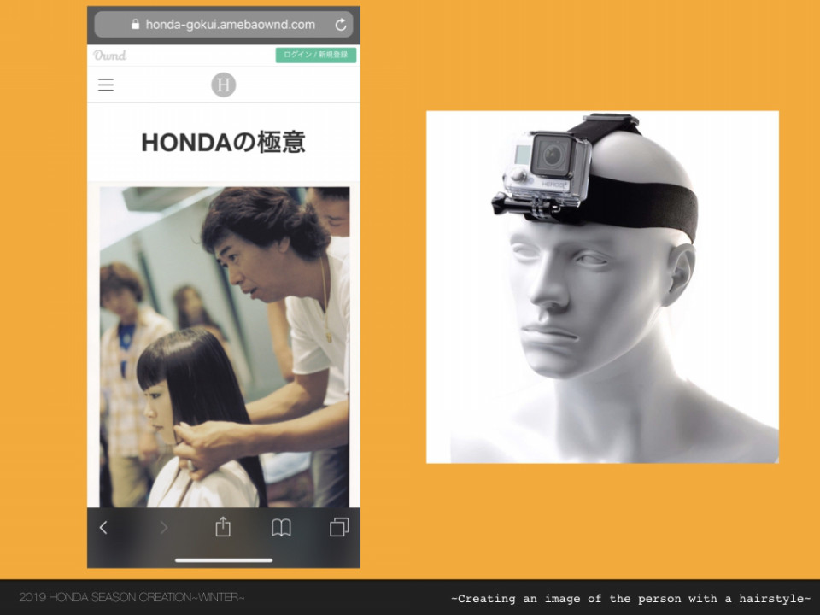The height and width of the screenshot is (615, 820).
Task: Click the reload icon in the address bar
Action: pyautogui.click(x=341, y=25)
